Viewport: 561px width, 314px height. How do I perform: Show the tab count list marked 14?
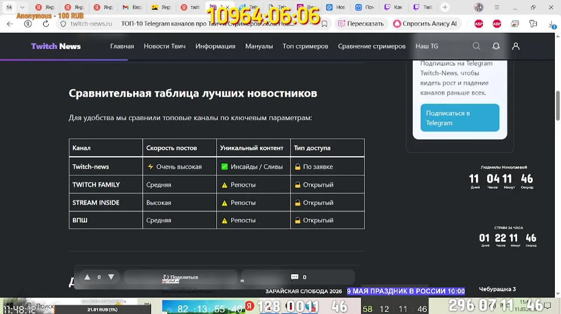(x=9, y=7)
